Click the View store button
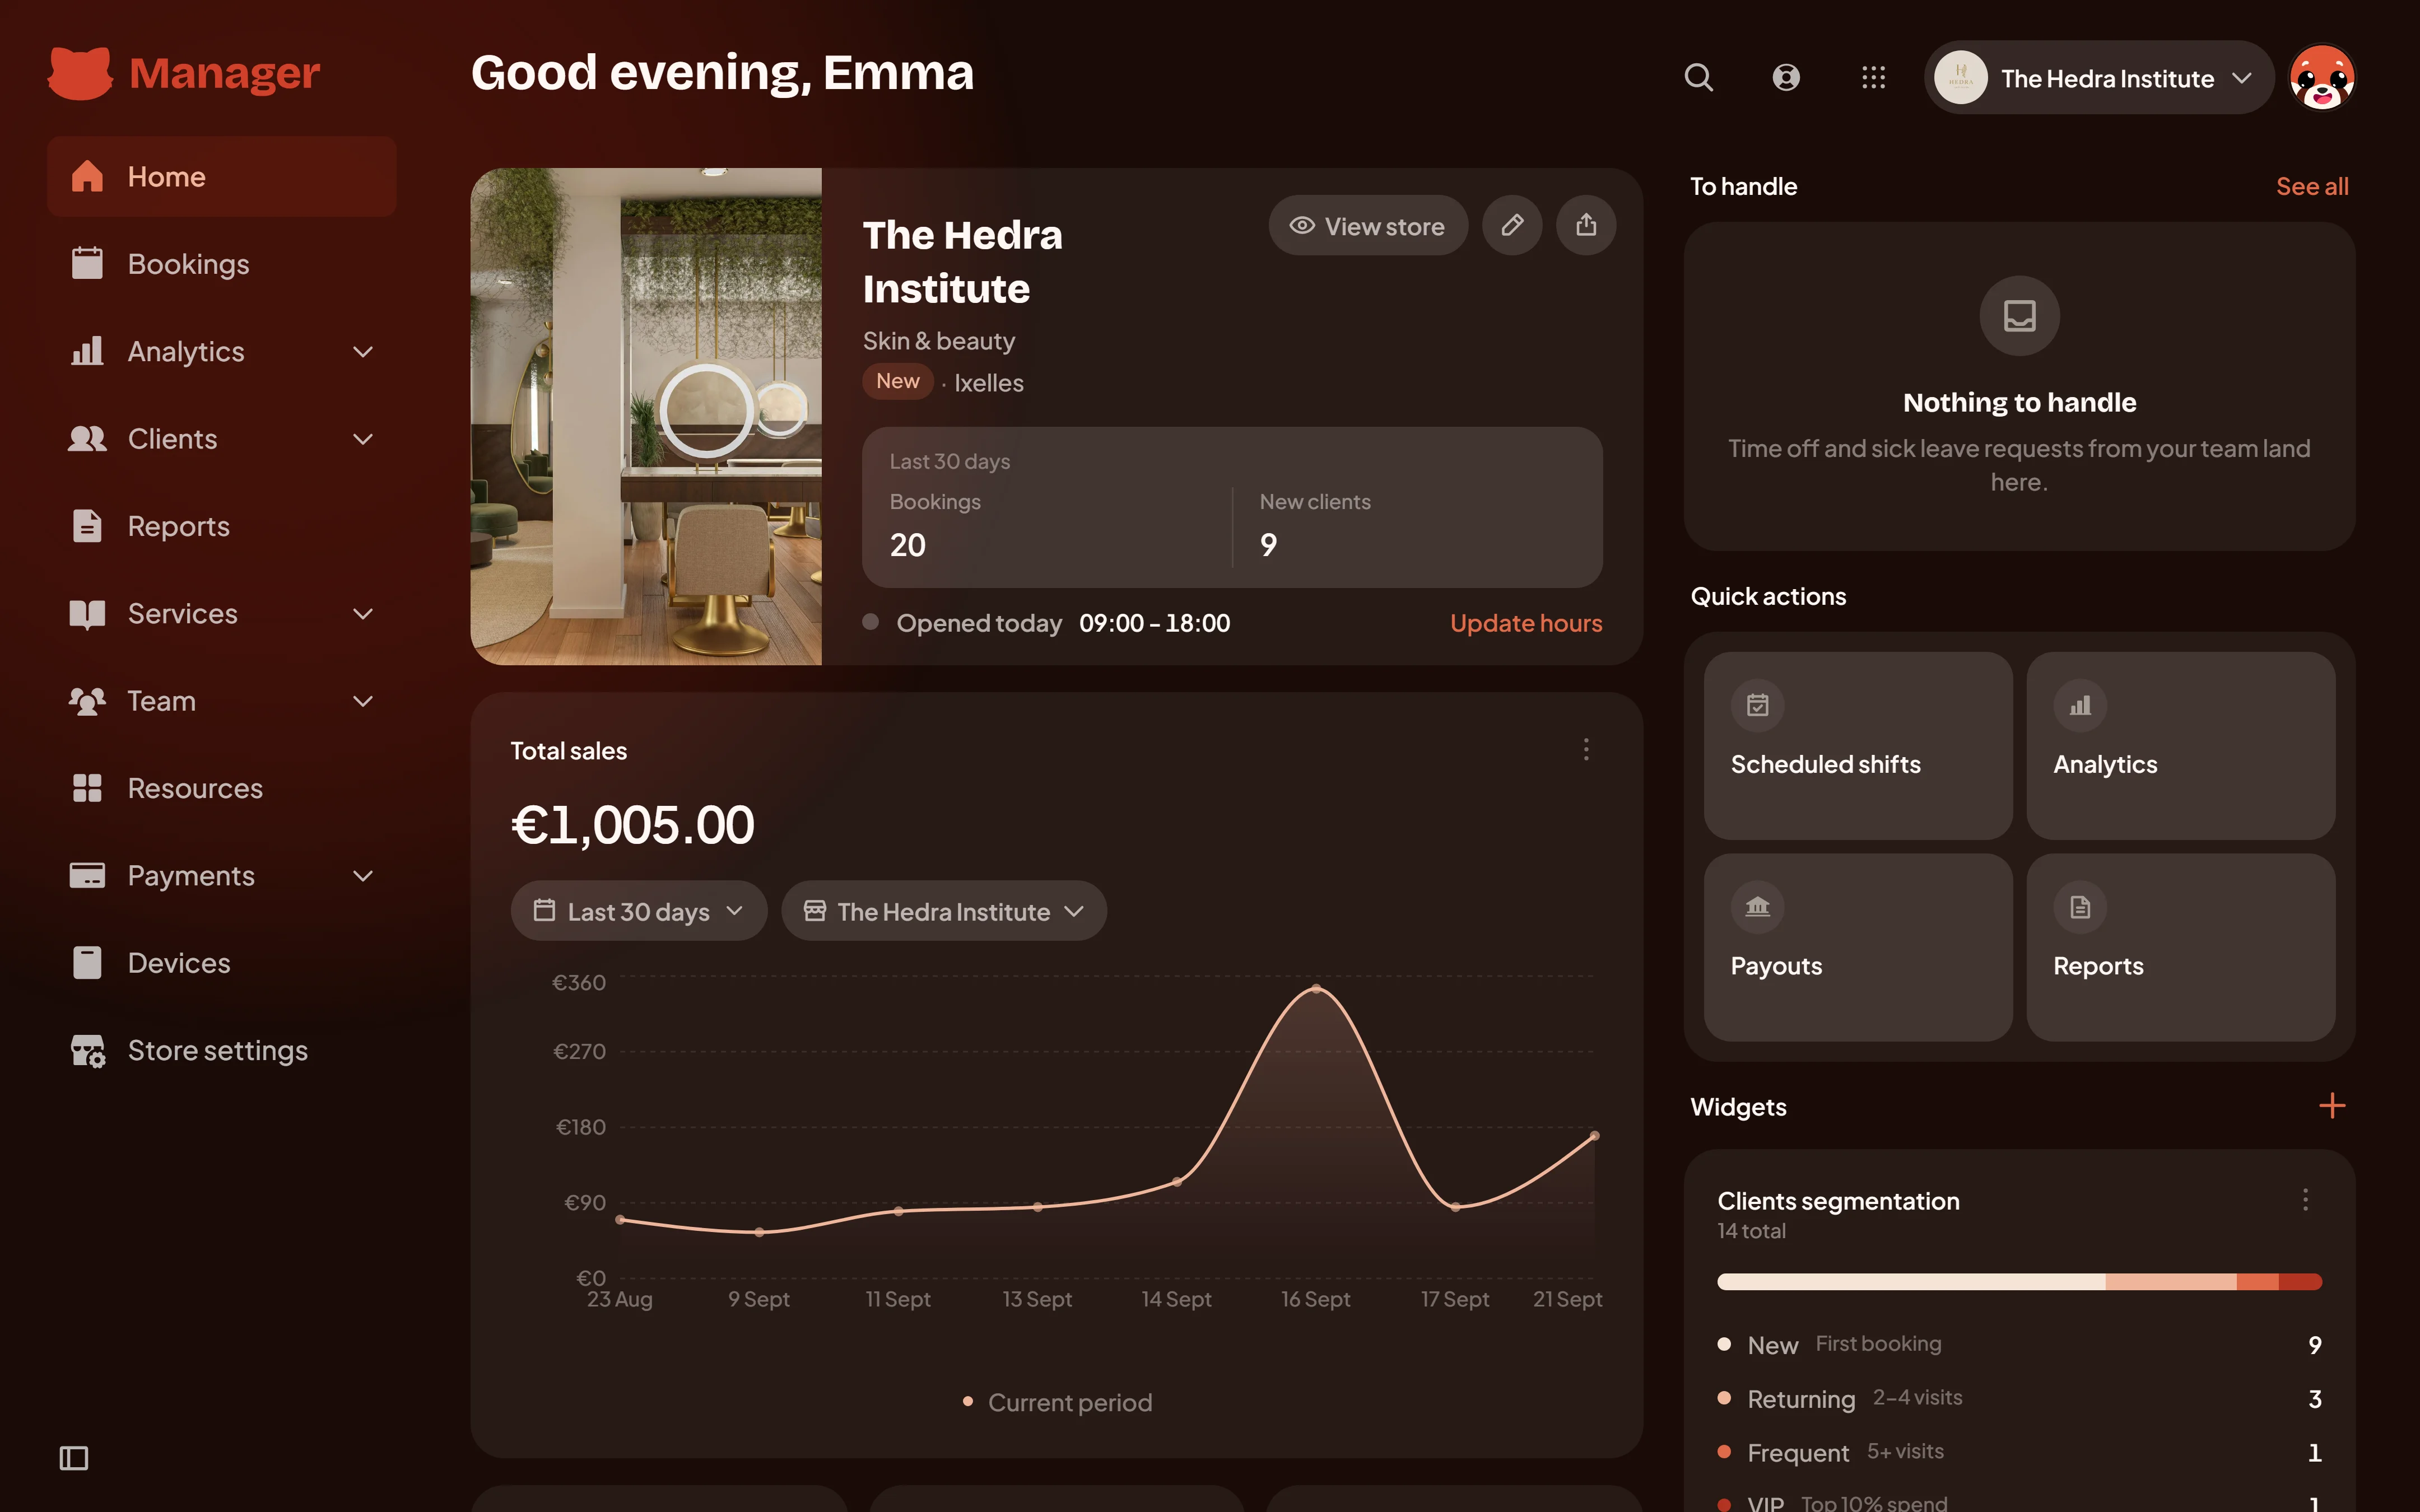2420x1512 pixels. [1368, 225]
